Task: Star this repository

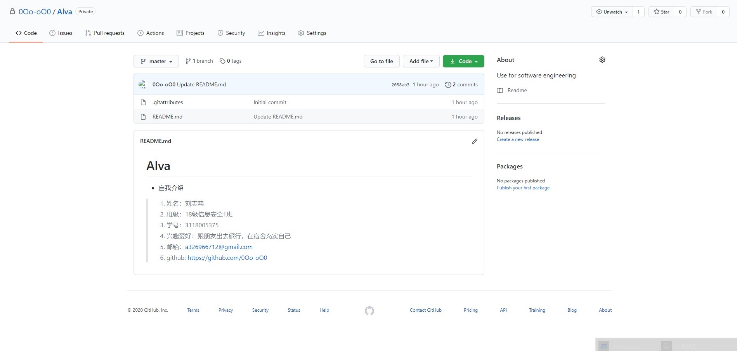Action: 661,12
